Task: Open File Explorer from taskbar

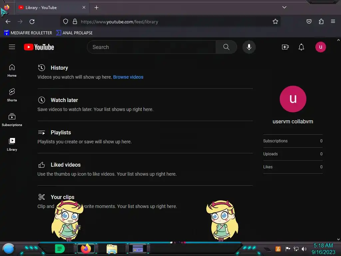Action: tap(112, 249)
